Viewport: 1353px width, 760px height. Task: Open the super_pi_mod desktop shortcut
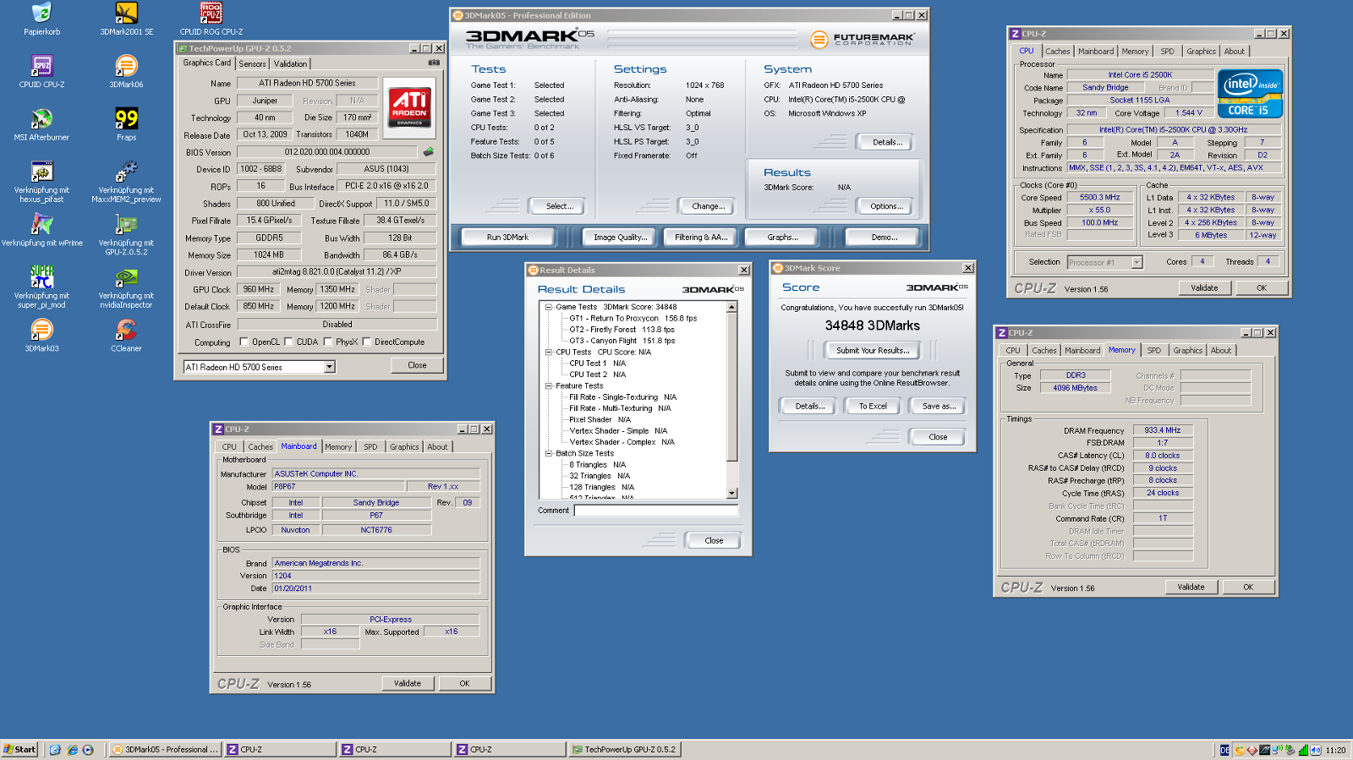[x=41, y=287]
